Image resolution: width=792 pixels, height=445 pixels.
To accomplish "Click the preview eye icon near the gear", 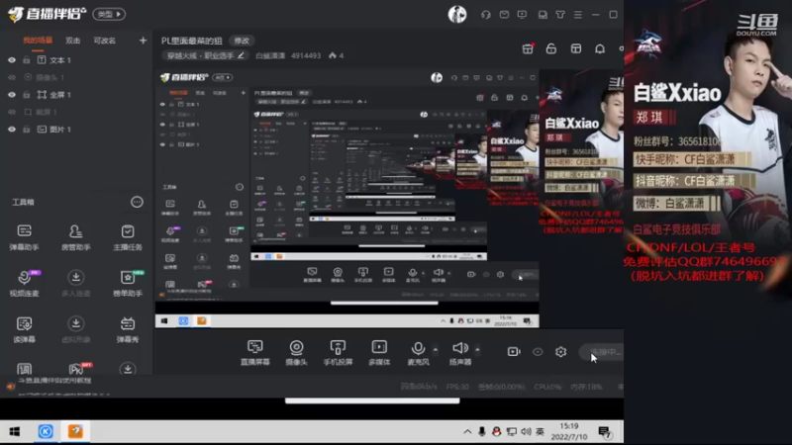I will pyautogui.click(x=538, y=352).
